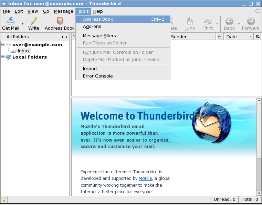Expand the Local Folders tree
Image resolution: width=262 pixels, height=205 pixels.
pyautogui.click(x=3, y=57)
